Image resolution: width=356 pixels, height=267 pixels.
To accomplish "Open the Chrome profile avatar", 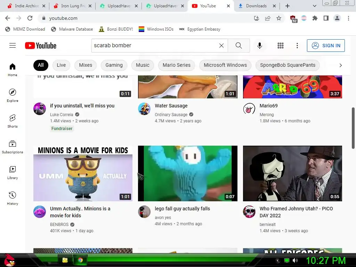I will (337, 18).
